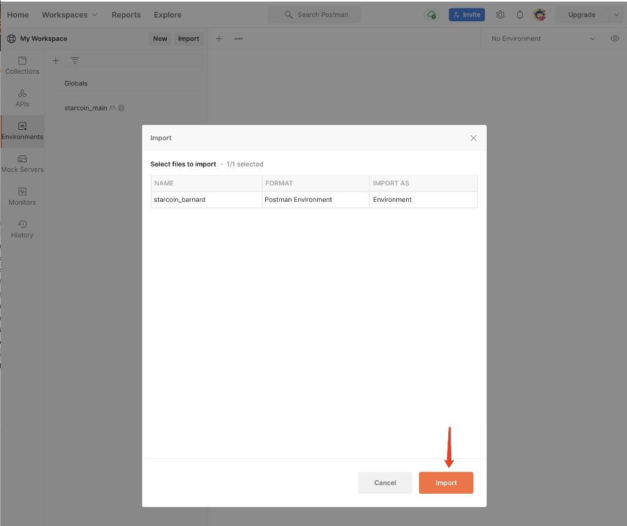Click the Postman Environment format cell
The width and height of the screenshot is (627, 526).
tap(316, 199)
